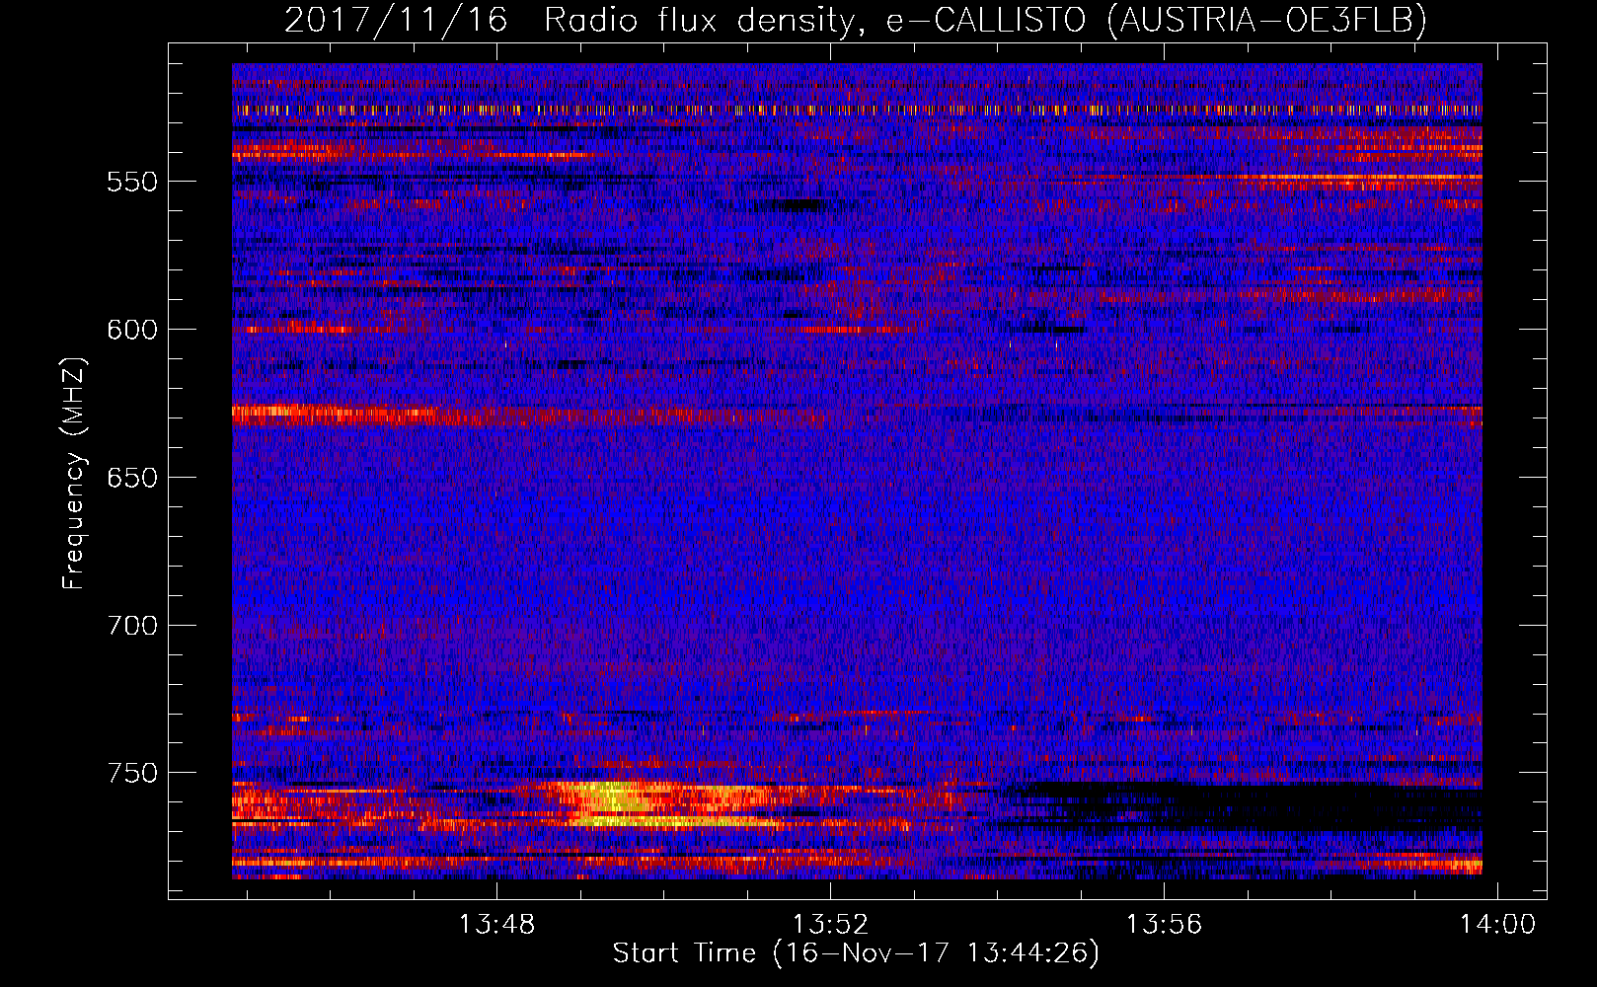Click the 14:00 time tick label

1498,925
